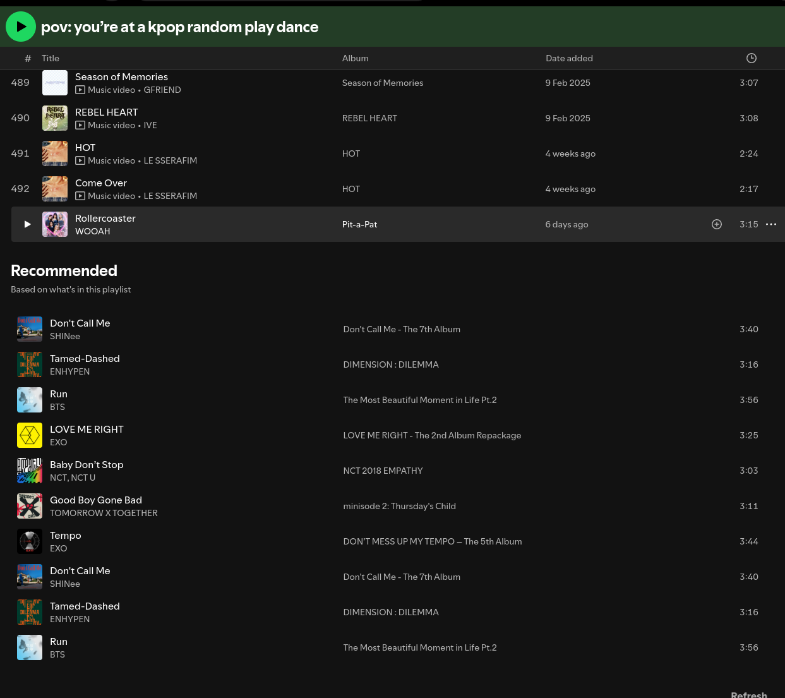
Task: Open DON'T MESS UP MY TEMPO album
Action: point(433,541)
